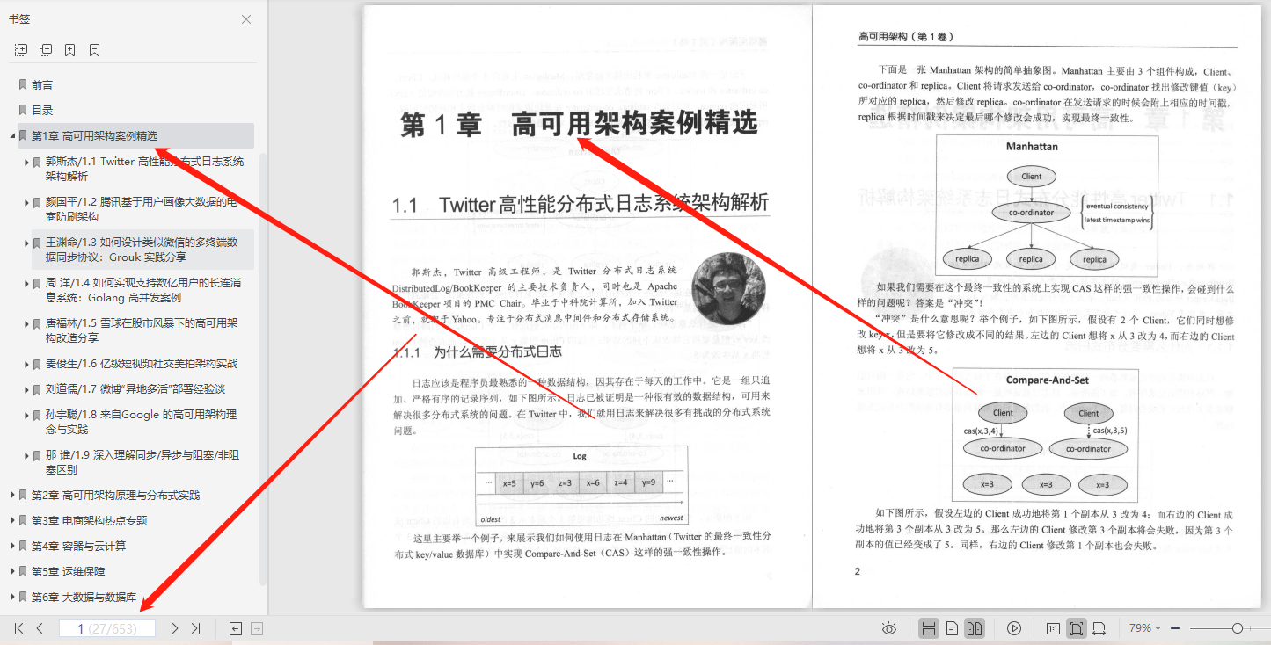Image resolution: width=1271 pixels, height=645 pixels.
Task: Expand the 周洋/1.4 bookmark entry
Action: (x=26, y=283)
